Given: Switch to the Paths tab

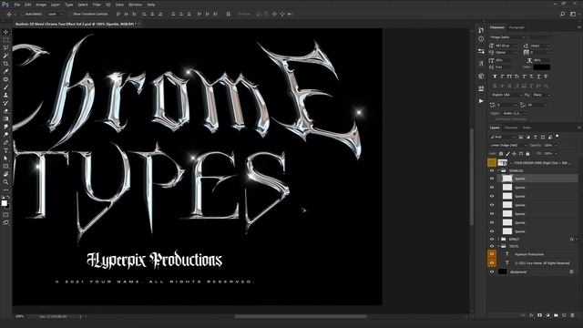Looking at the screenshot, I should click(x=527, y=128).
